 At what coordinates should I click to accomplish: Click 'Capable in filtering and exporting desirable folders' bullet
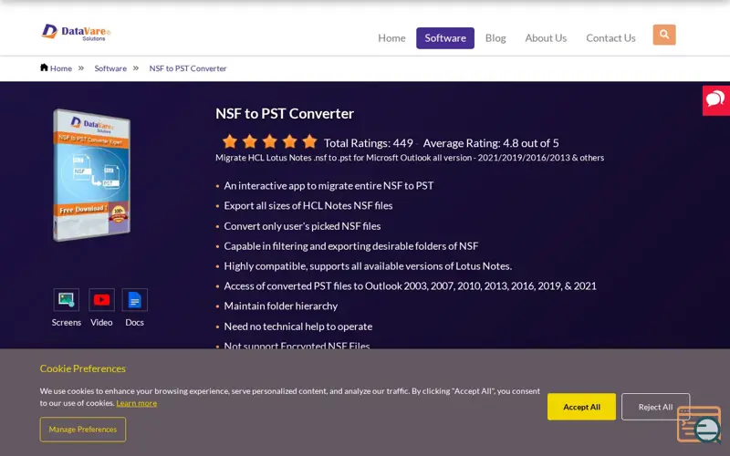(x=351, y=245)
